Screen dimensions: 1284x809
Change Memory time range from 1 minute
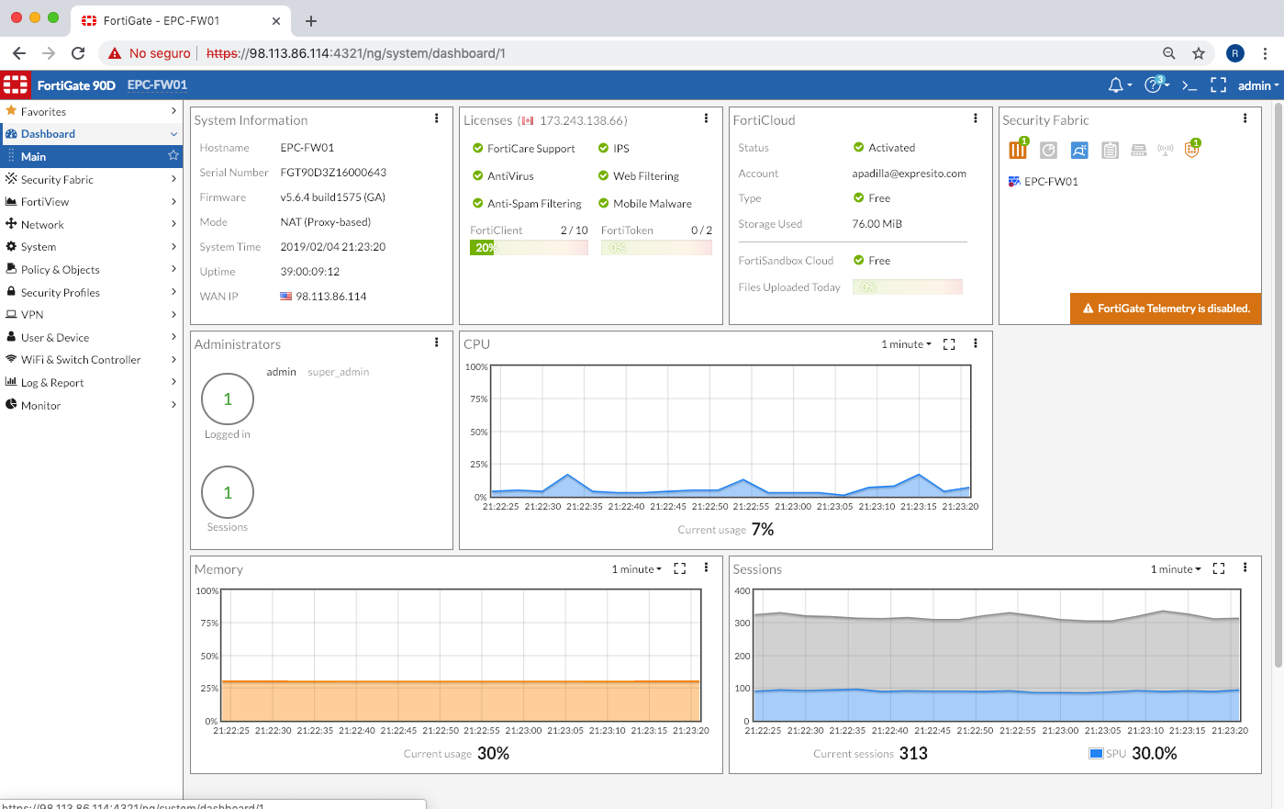pyautogui.click(x=637, y=569)
